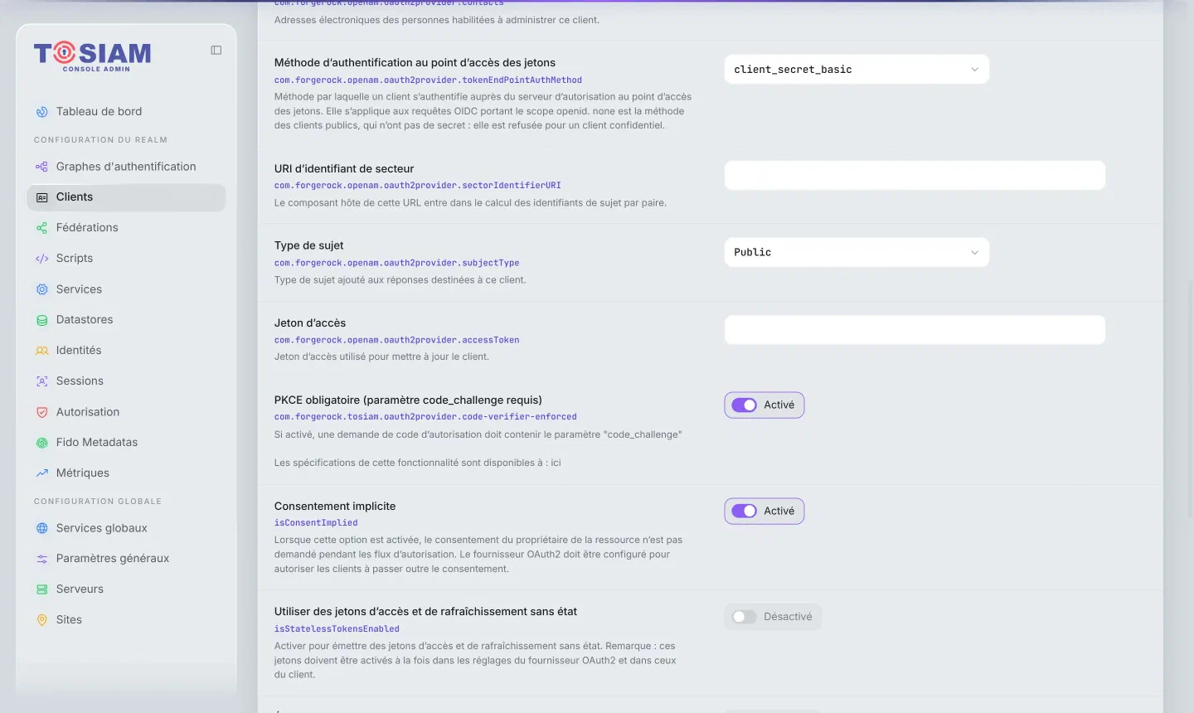Click the Fédérations share icon
The width and height of the screenshot is (1194, 713).
[42, 228]
